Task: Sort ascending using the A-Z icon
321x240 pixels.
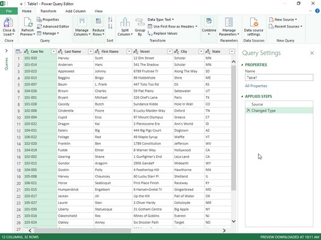Action: (x=110, y=19)
